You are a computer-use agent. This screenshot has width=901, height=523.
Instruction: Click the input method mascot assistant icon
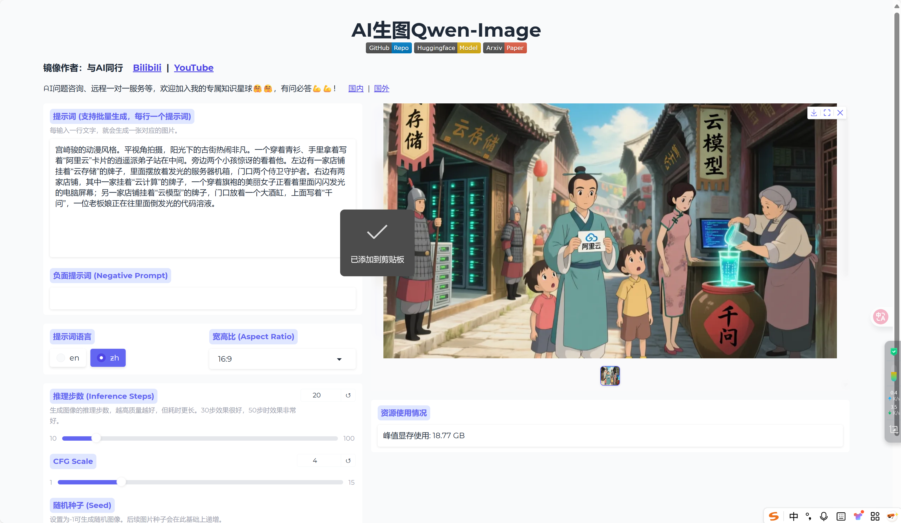pos(892,516)
